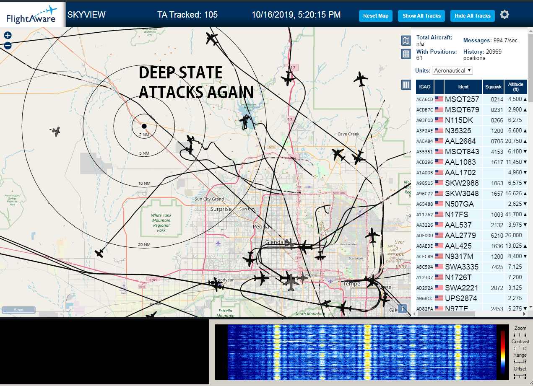
Task: Click the US flag icon in UPS2874 row
Action: coord(439,298)
